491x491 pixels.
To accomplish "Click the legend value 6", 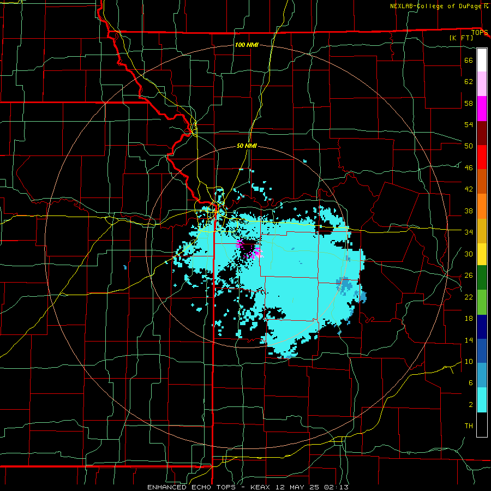I will click(470, 383).
